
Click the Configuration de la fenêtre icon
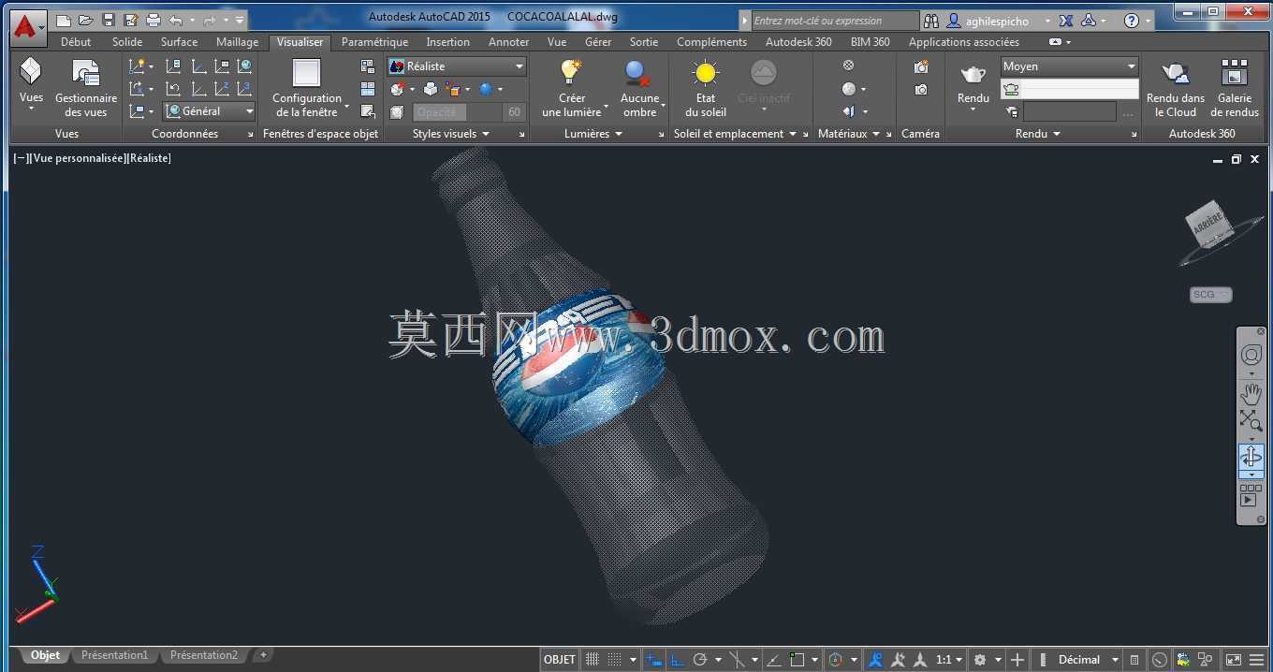point(306,73)
